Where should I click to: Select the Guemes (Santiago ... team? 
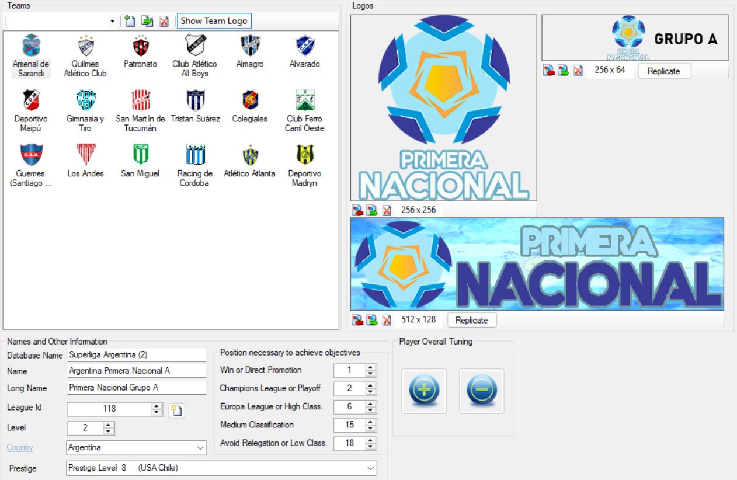(31, 165)
